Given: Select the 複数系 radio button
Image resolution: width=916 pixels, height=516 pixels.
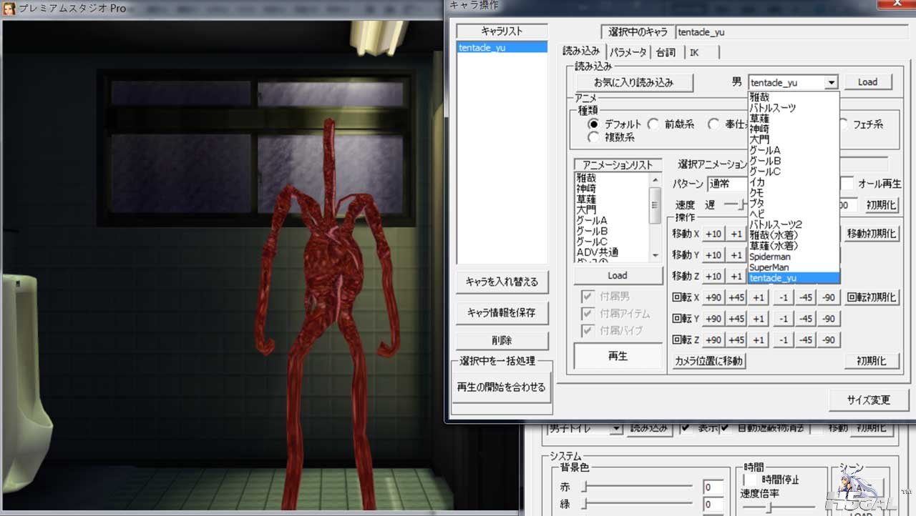Looking at the screenshot, I should 593,137.
